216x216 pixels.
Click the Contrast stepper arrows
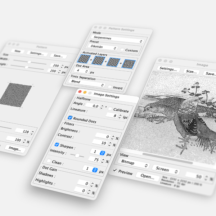click(x=110, y=144)
